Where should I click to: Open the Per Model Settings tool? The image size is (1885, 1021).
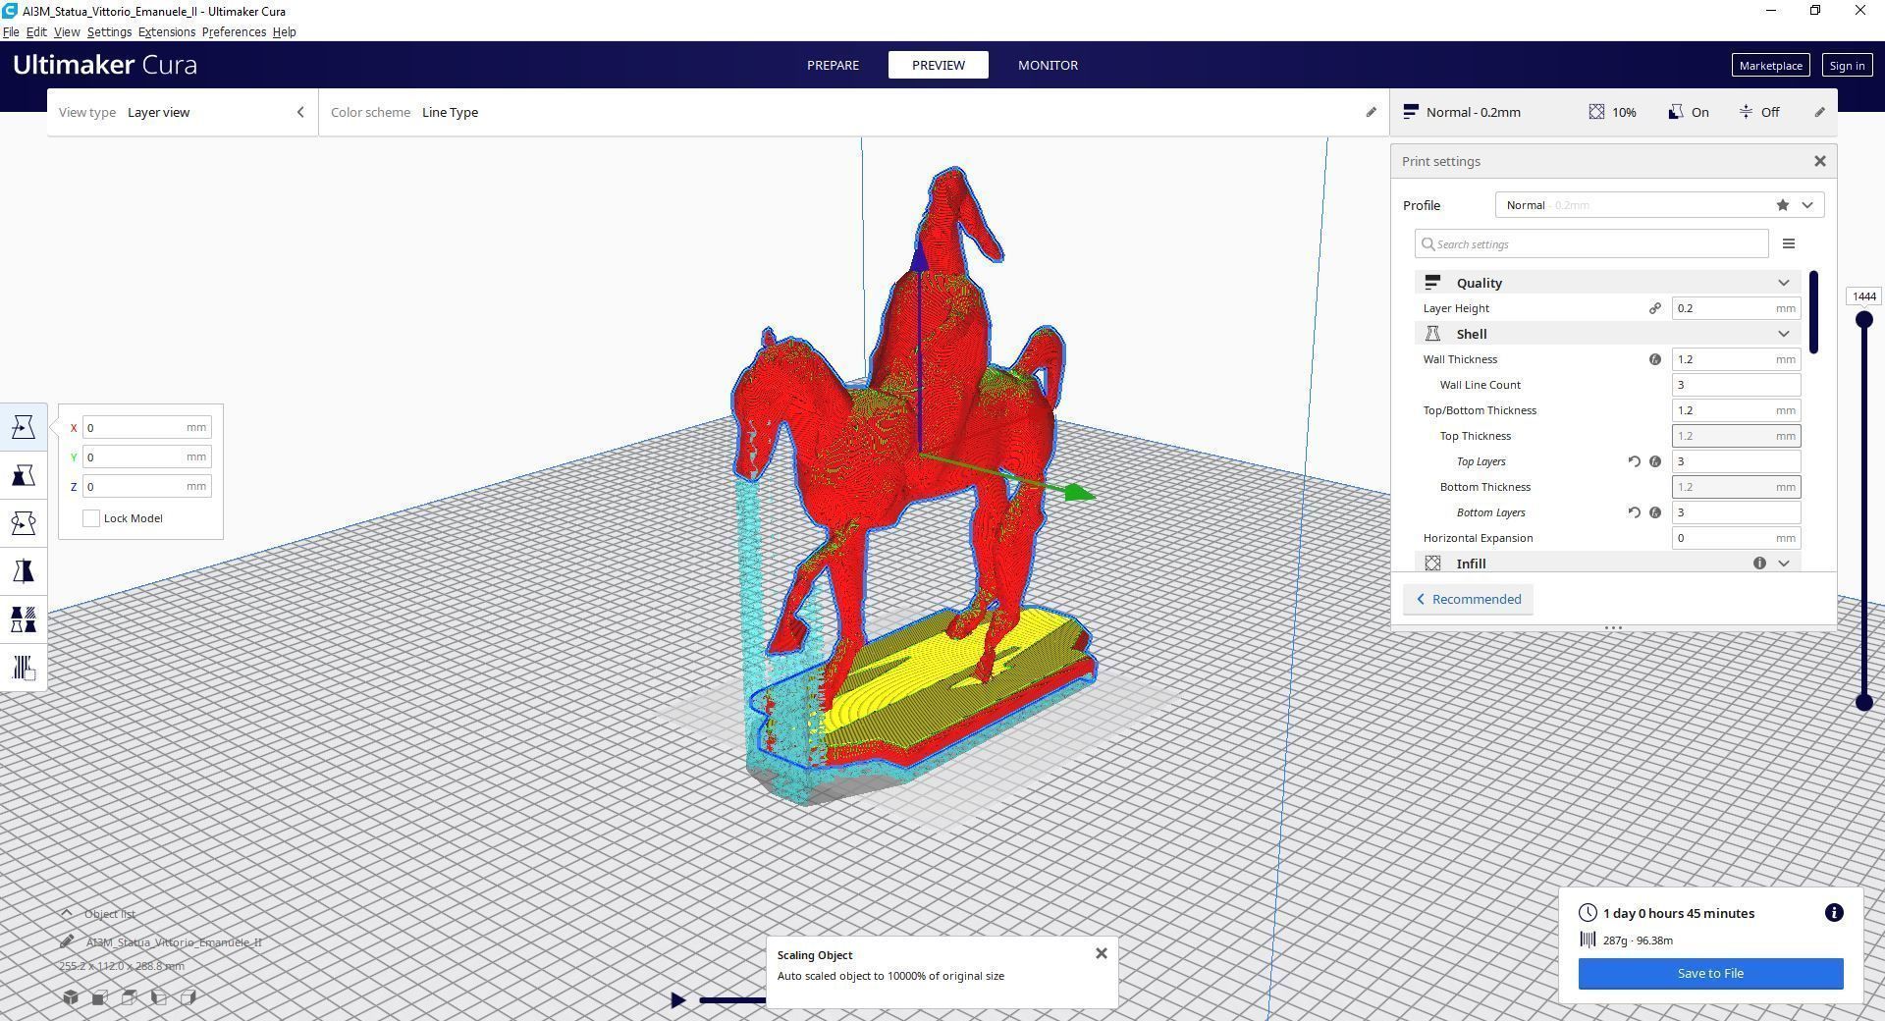click(24, 619)
